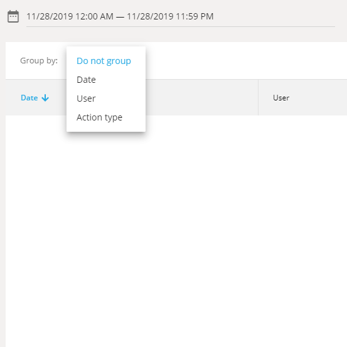Select the "Do not group" option

point(104,61)
